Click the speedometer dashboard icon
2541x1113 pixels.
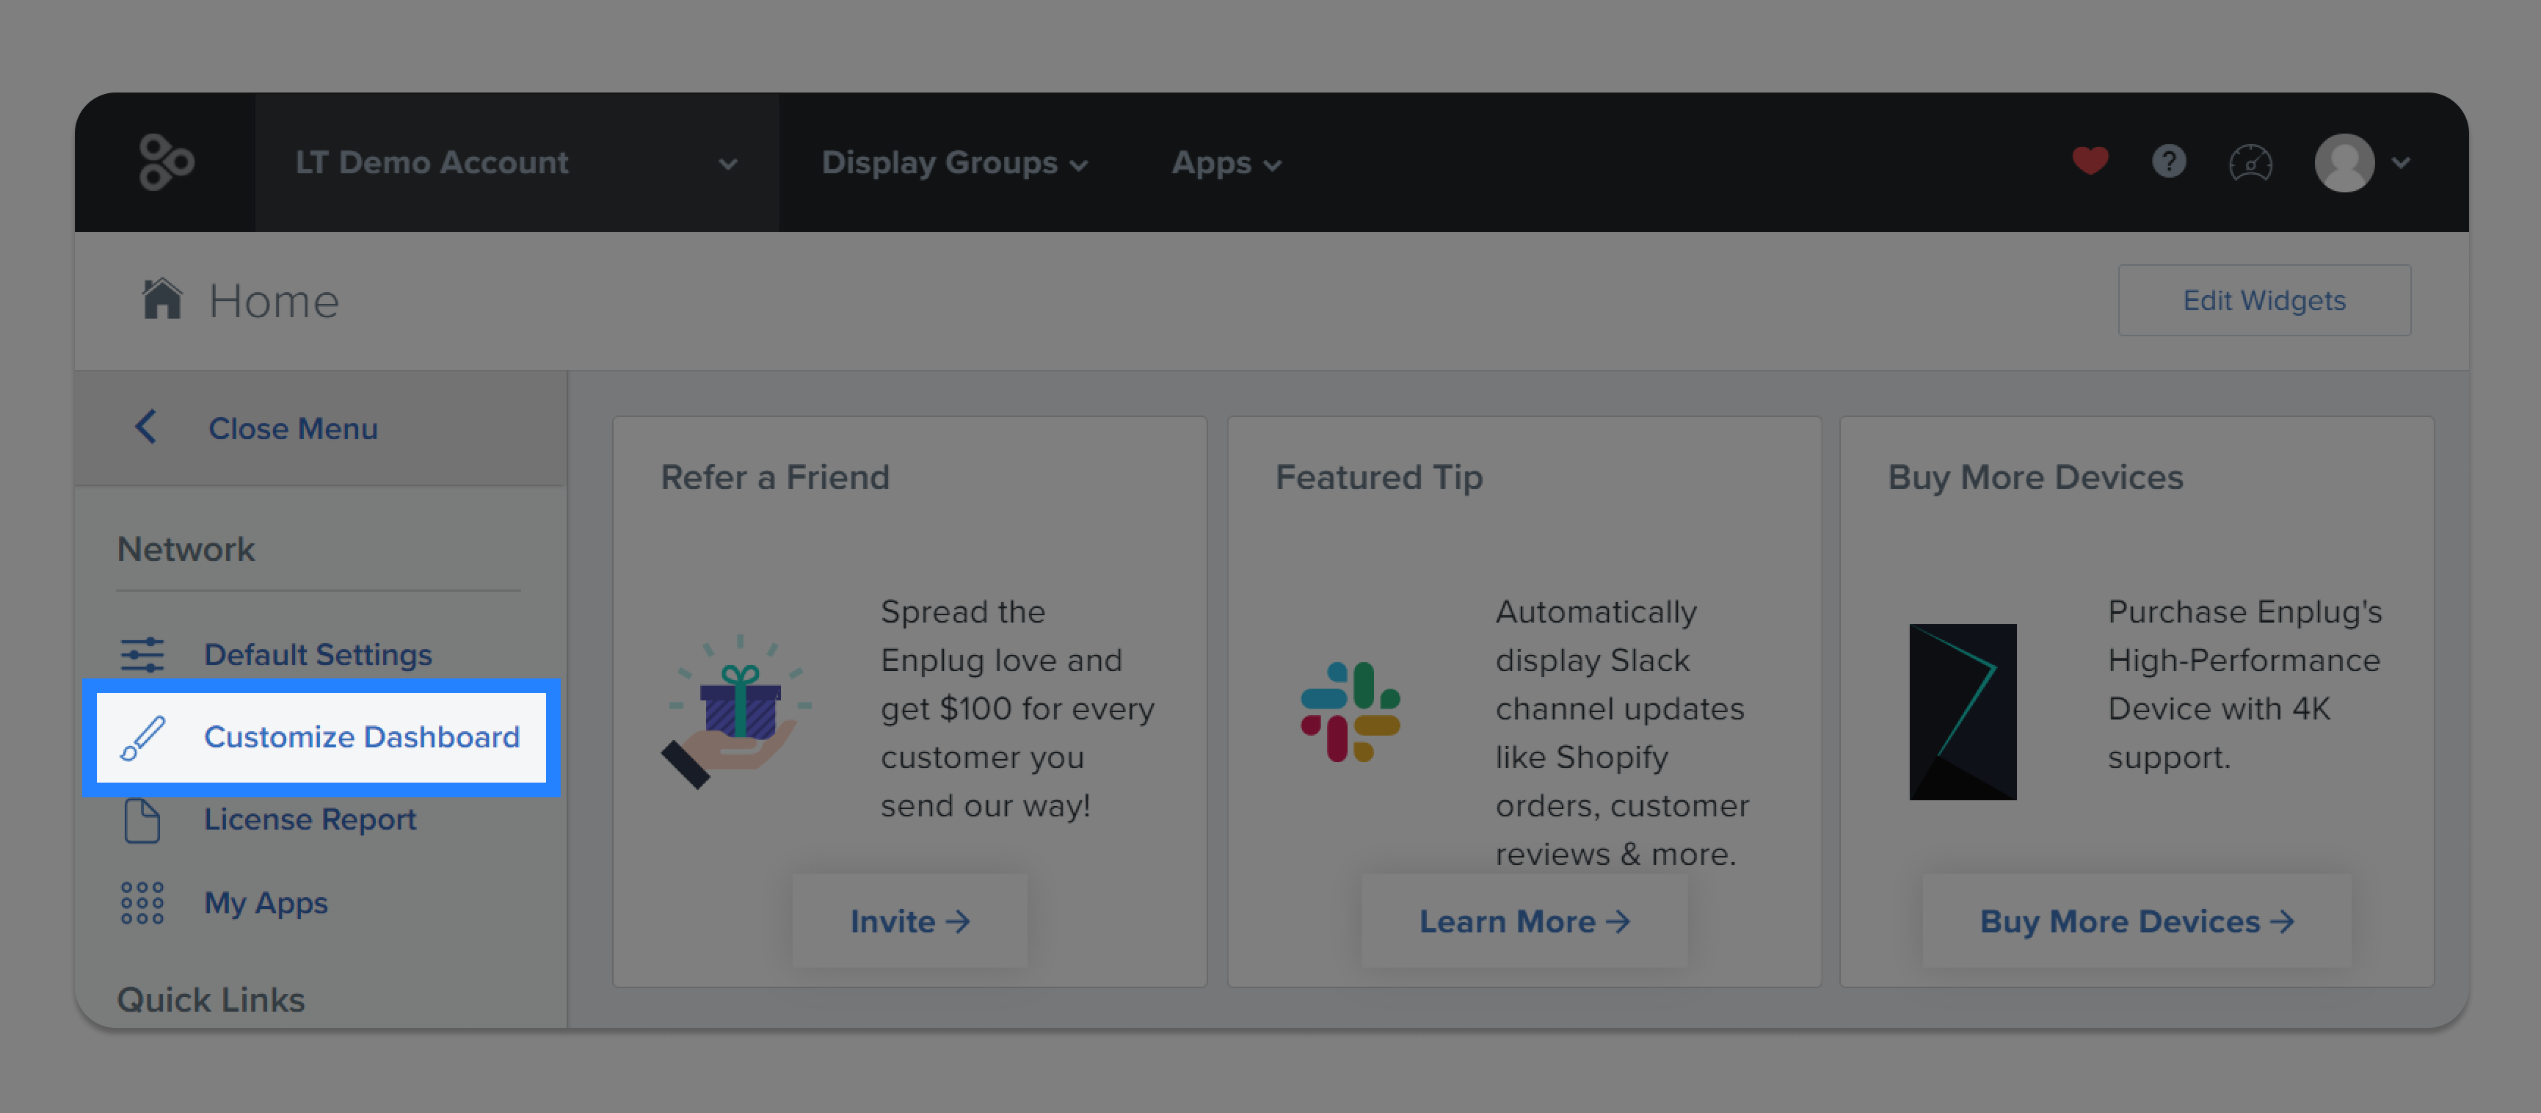pyautogui.click(x=2250, y=163)
